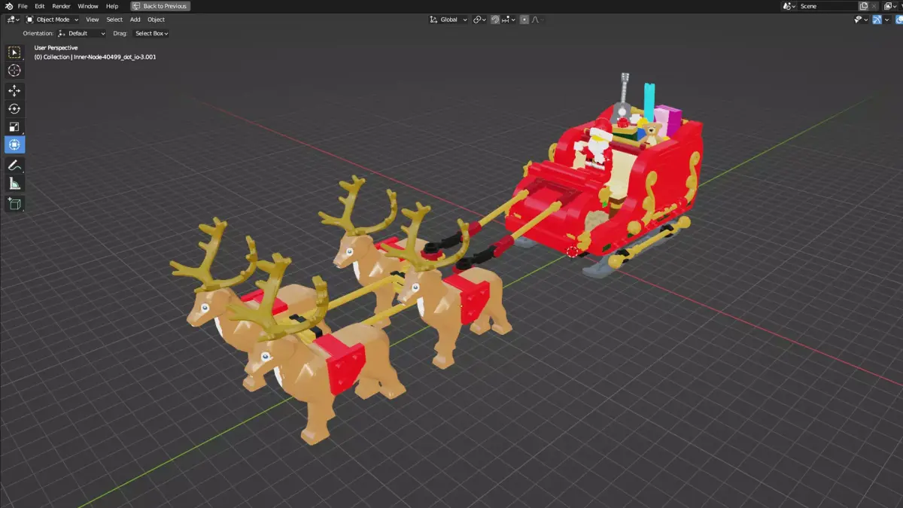Click the Santa figure in the sleigh
The width and height of the screenshot is (903, 508).
(x=597, y=148)
